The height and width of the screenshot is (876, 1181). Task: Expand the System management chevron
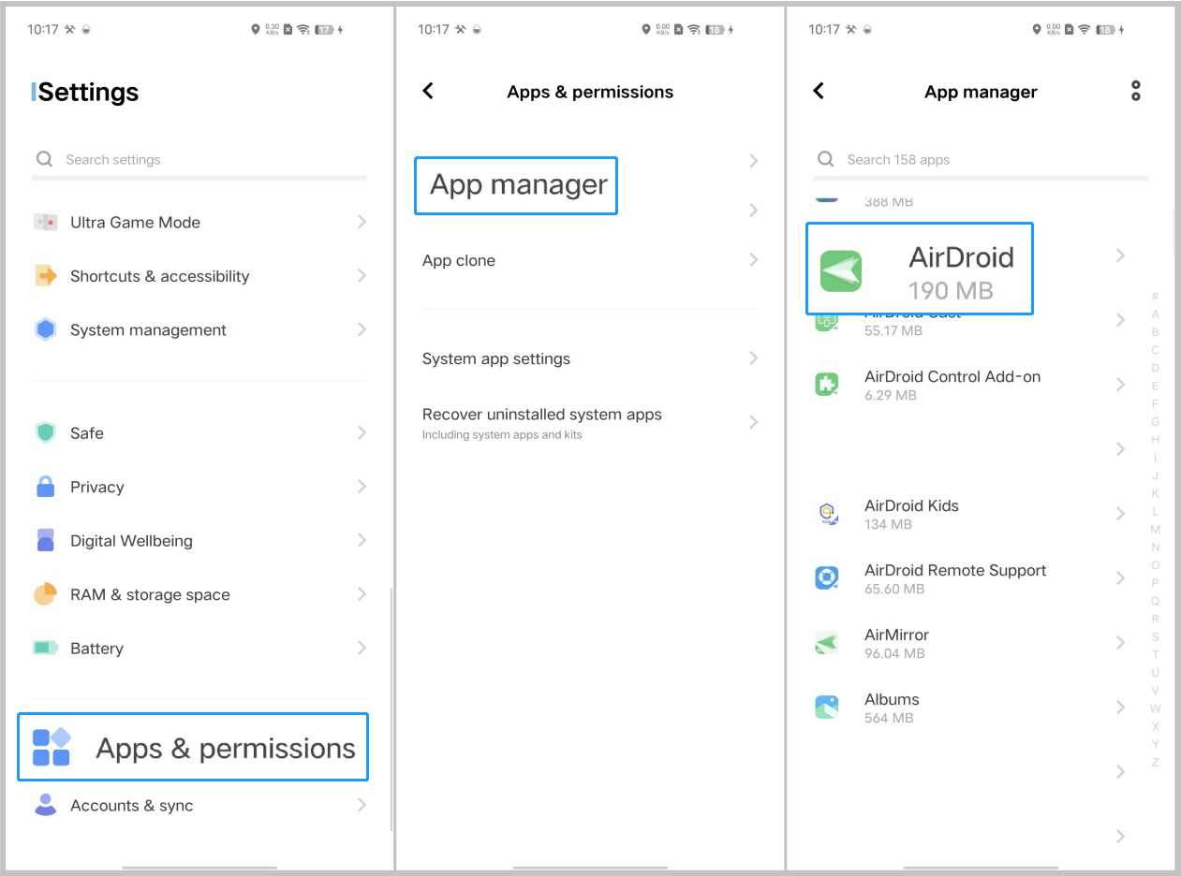tap(362, 329)
